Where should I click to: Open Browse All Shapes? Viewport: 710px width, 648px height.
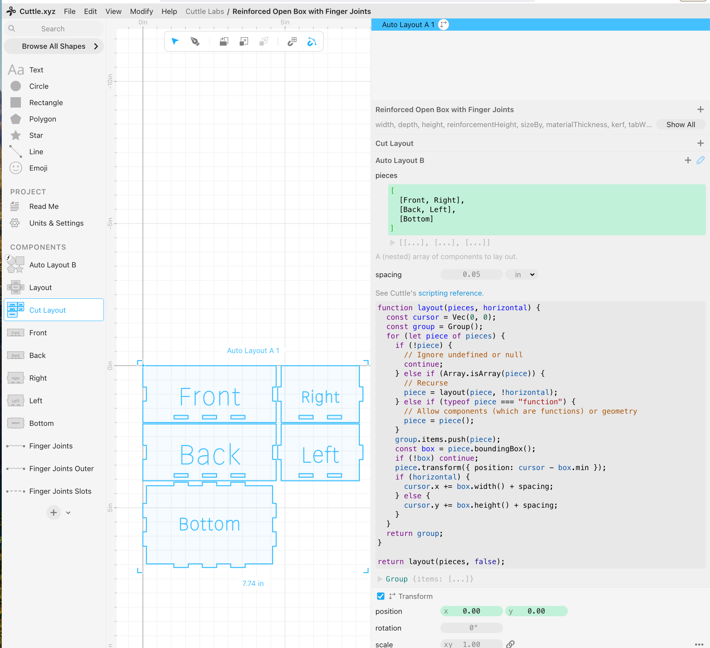(54, 46)
